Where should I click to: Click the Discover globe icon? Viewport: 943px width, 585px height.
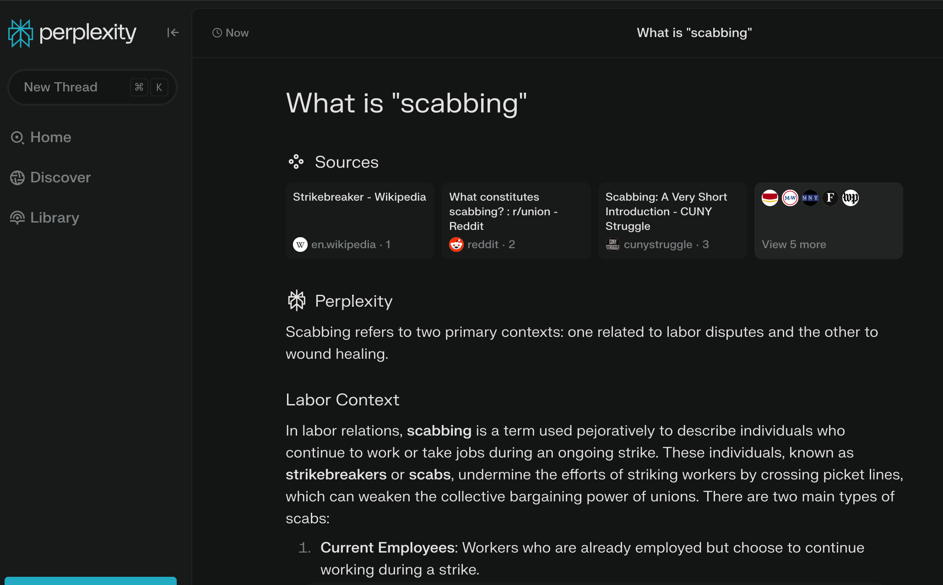click(x=17, y=178)
